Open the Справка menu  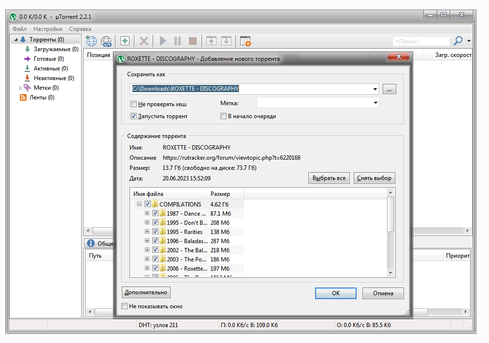(80, 29)
